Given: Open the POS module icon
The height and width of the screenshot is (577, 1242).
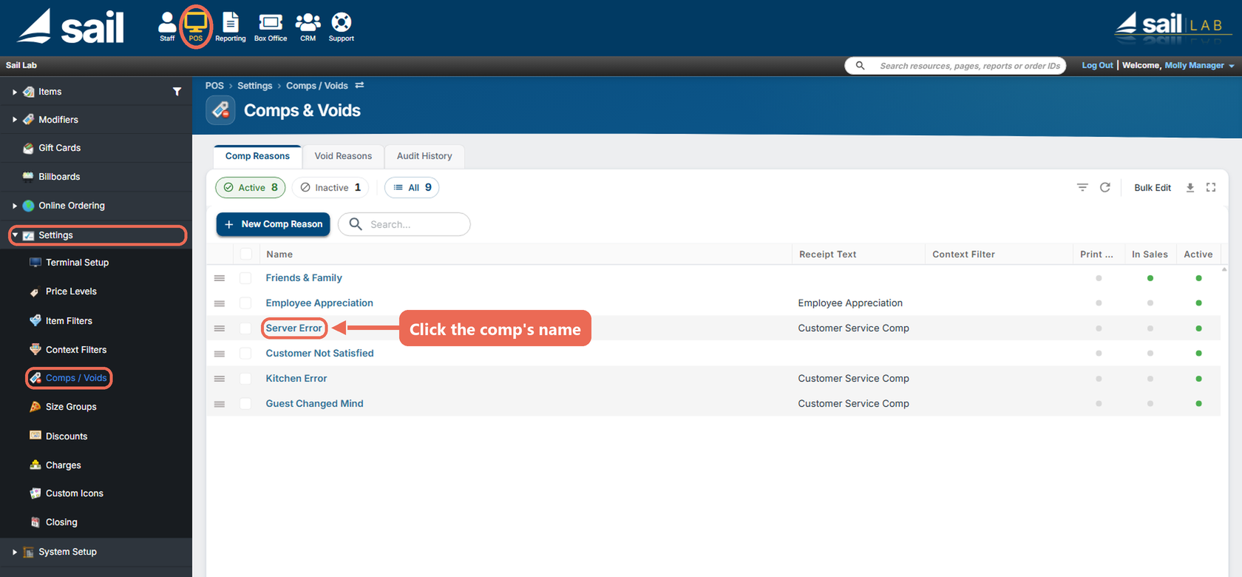Looking at the screenshot, I should 196,27.
